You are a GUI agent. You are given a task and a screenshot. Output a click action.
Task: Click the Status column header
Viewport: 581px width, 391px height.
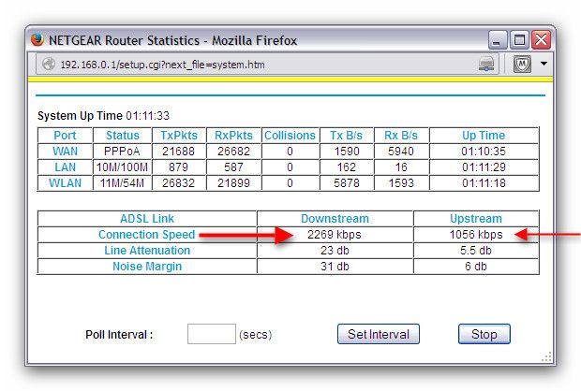point(123,136)
